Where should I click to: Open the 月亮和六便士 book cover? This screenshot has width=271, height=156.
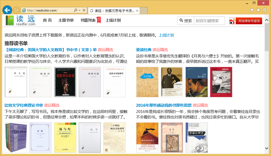pos(197,82)
